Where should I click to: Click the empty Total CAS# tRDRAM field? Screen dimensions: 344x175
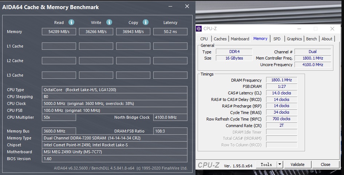pos(281,138)
